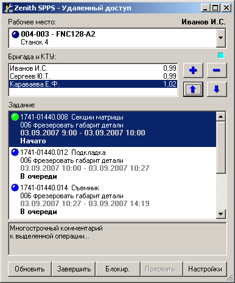Click the green status circle of task 1741-01440.008
The image size is (235, 283).
pos(15,117)
